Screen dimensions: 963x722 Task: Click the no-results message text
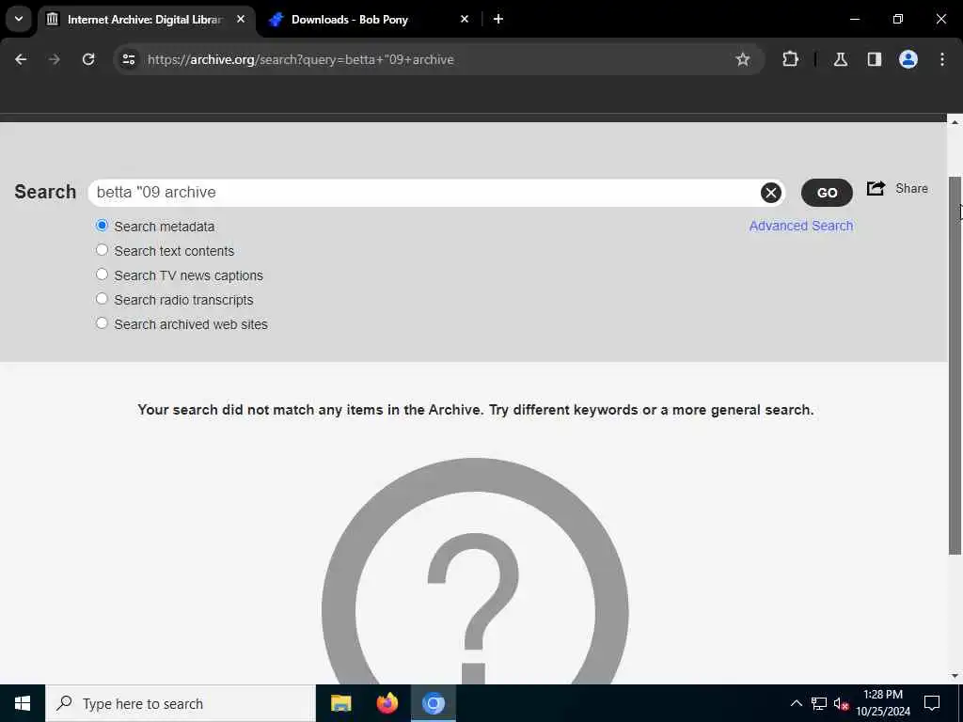coord(475,410)
